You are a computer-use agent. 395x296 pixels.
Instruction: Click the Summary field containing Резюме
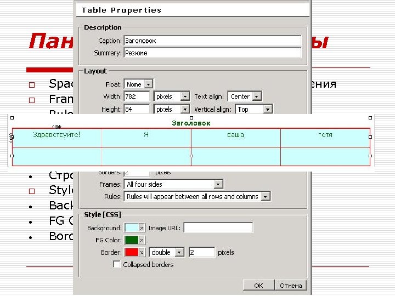click(x=212, y=53)
